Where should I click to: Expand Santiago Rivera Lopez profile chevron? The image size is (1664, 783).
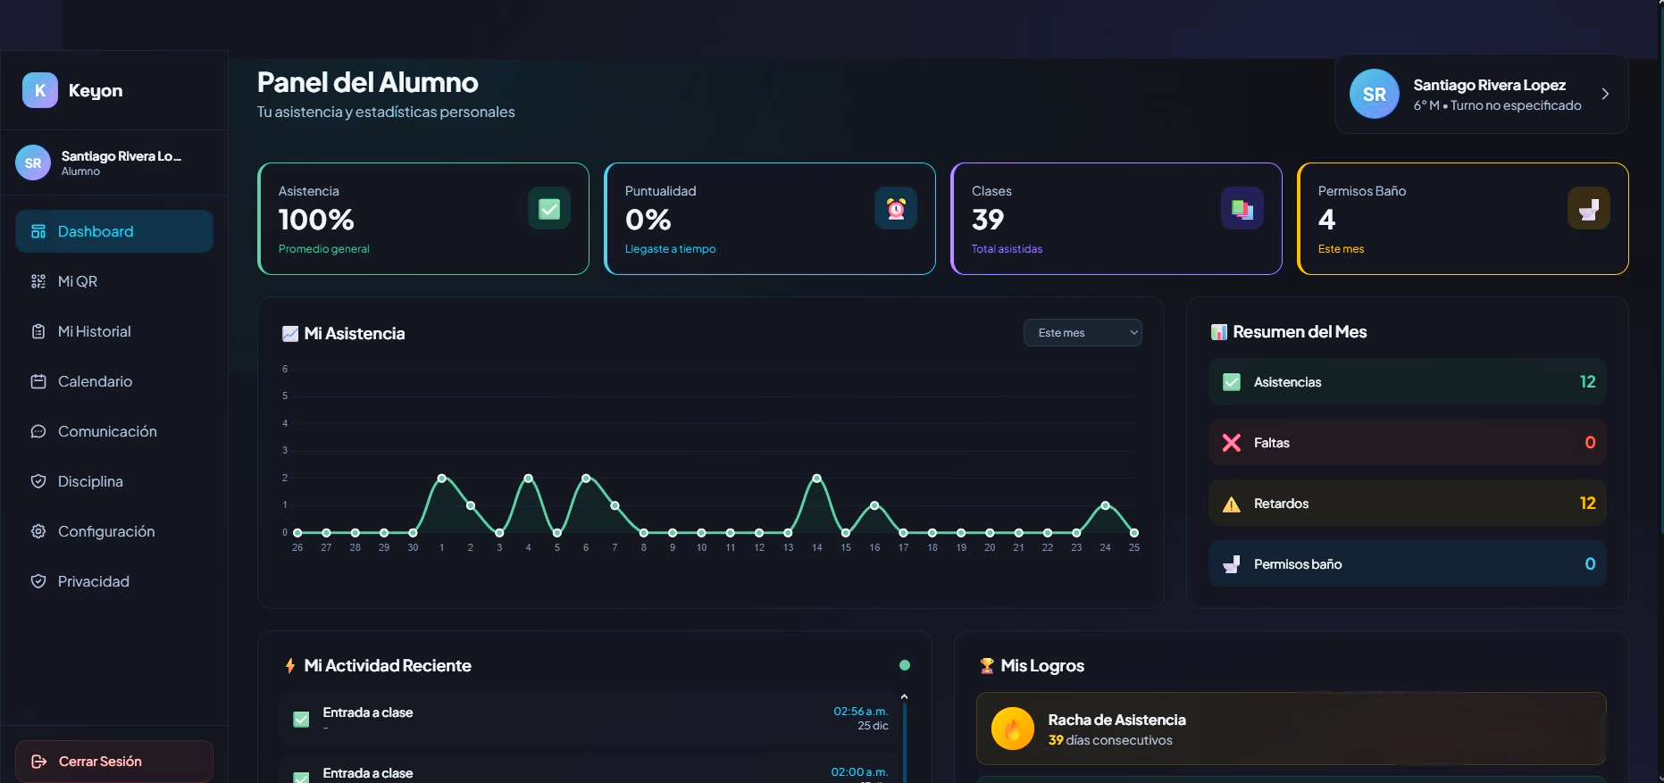[x=1605, y=95]
